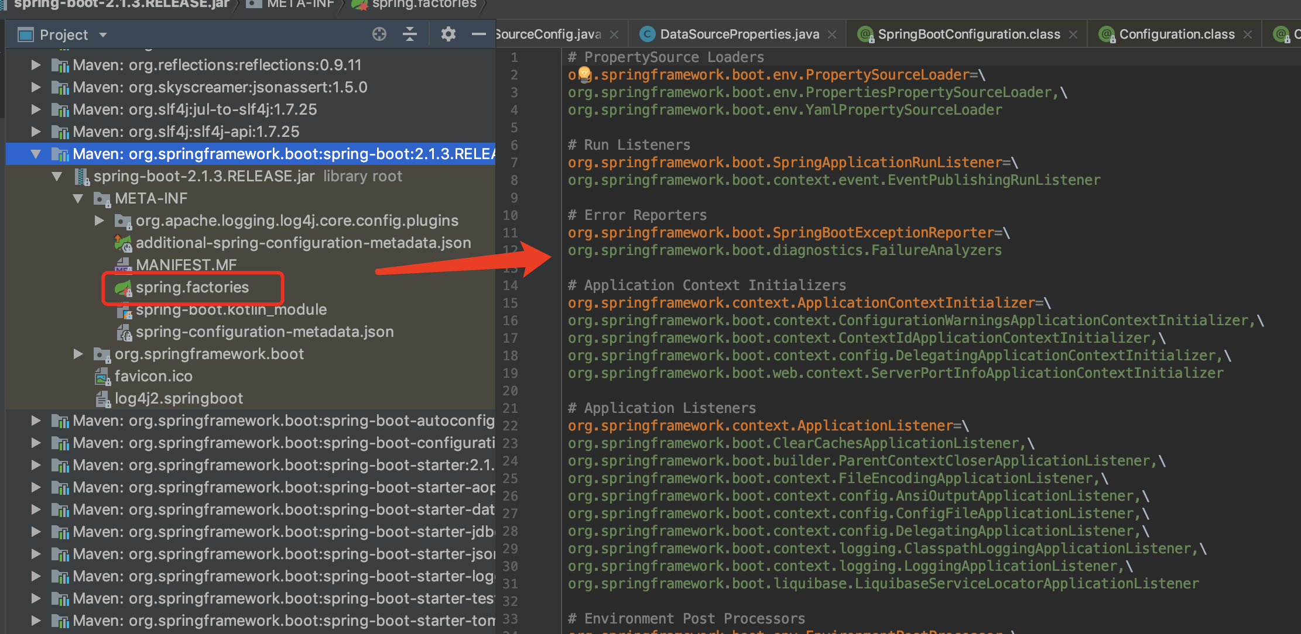Expand Maven org.reflections:reflections:0.9.11 library
The height and width of the screenshot is (634, 1301).
click(x=36, y=65)
